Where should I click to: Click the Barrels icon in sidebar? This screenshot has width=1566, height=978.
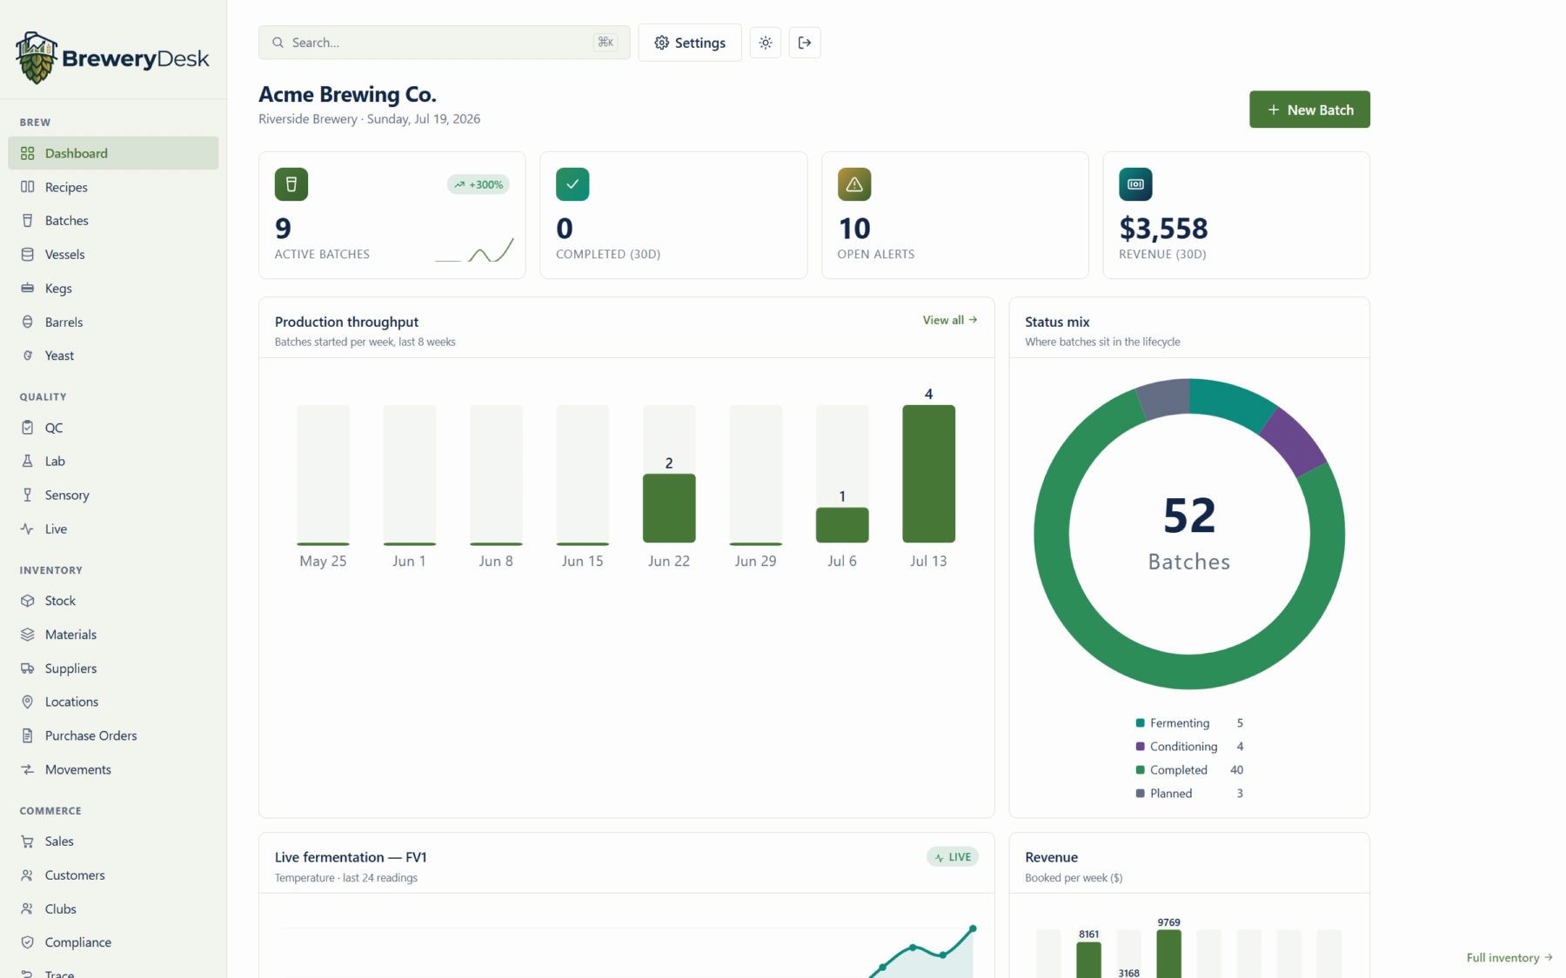coord(28,322)
